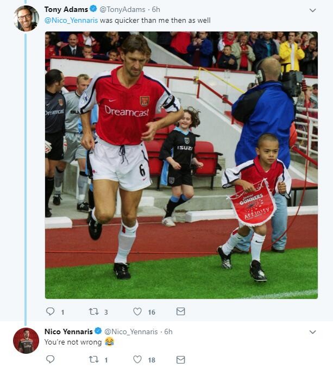Retweet Nico Yennaris' reply
Image resolution: width=333 pixels, height=369 pixels.
[93, 359]
